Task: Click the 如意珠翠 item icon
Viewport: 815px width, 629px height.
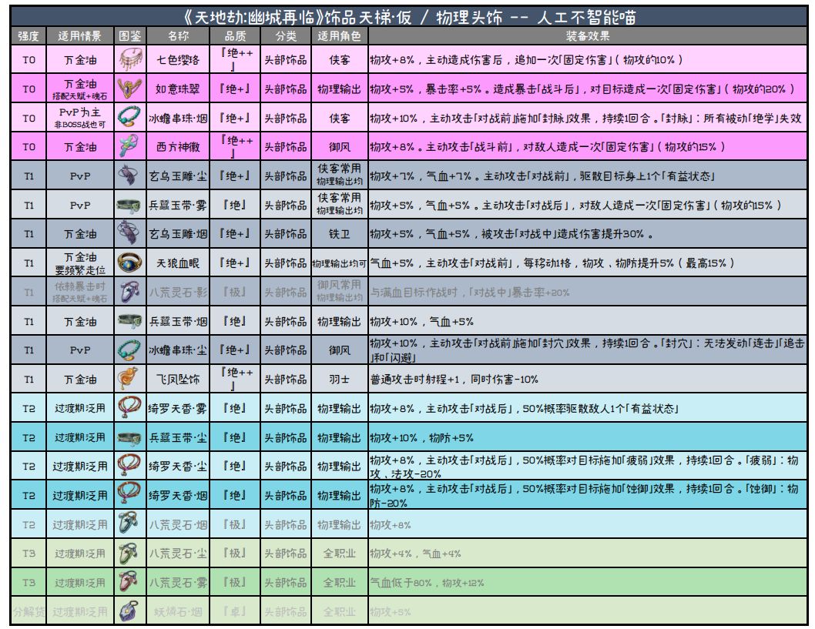Action: point(130,89)
